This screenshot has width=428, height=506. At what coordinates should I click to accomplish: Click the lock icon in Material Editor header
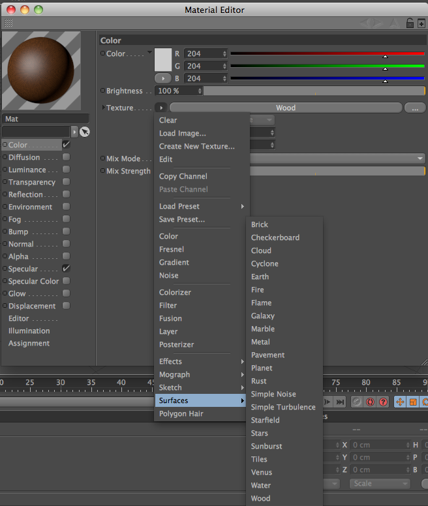pos(410,23)
